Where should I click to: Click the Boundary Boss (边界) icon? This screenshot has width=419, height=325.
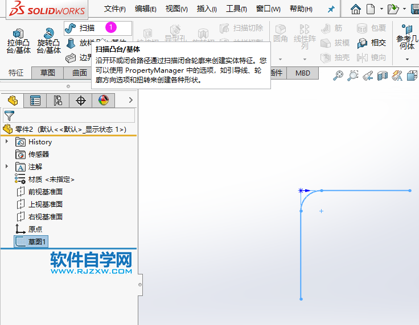click(x=71, y=57)
